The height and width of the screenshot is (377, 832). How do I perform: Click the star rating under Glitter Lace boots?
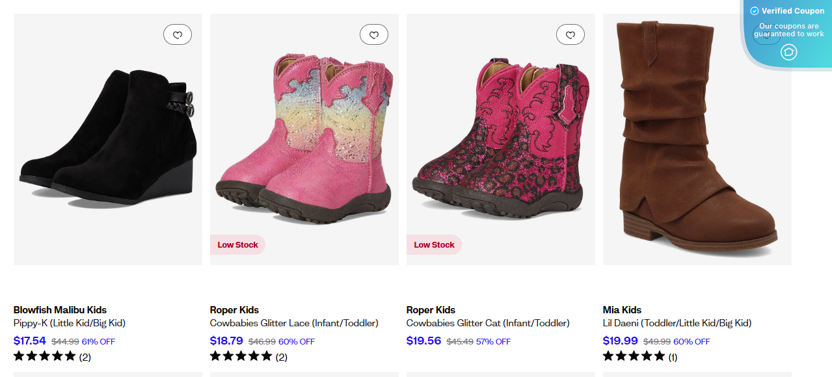[241, 356]
